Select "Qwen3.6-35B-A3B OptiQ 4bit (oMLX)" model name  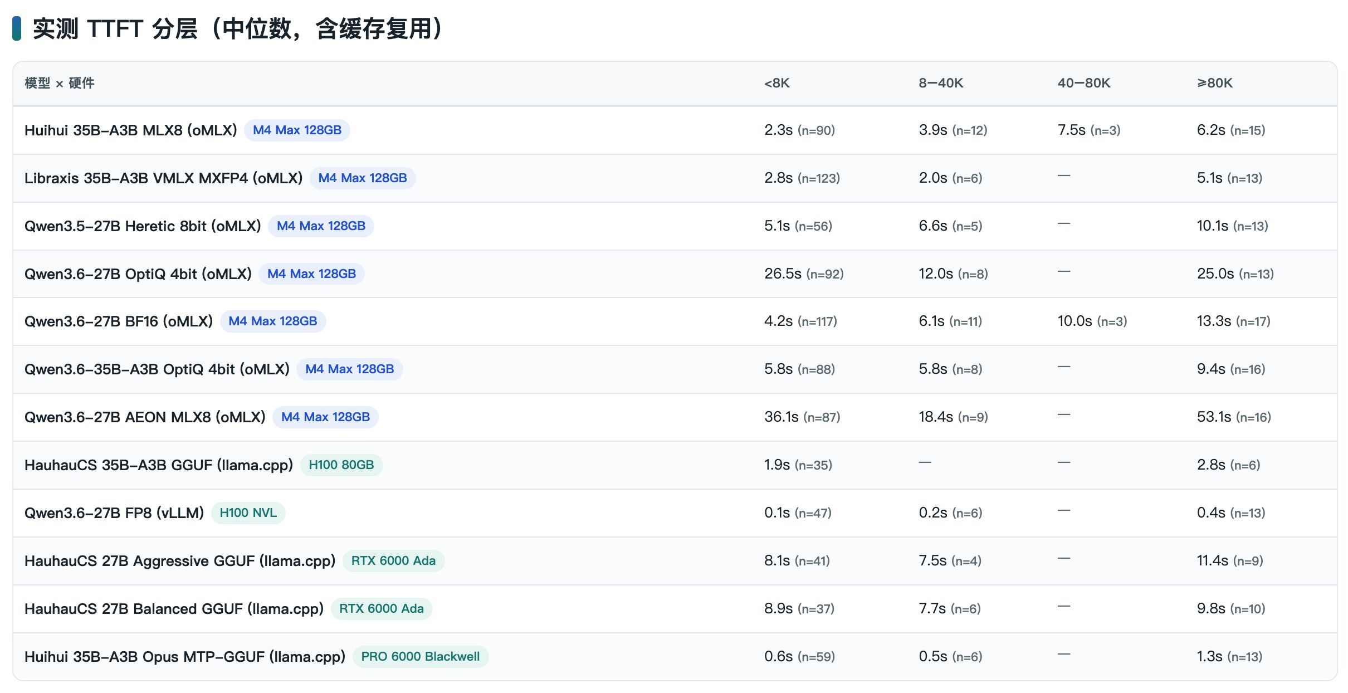coord(157,369)
